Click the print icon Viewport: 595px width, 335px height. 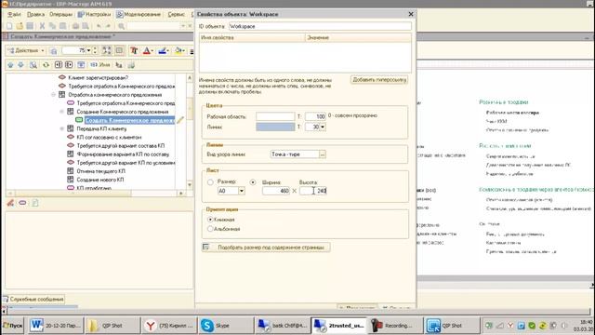(75, 26)
